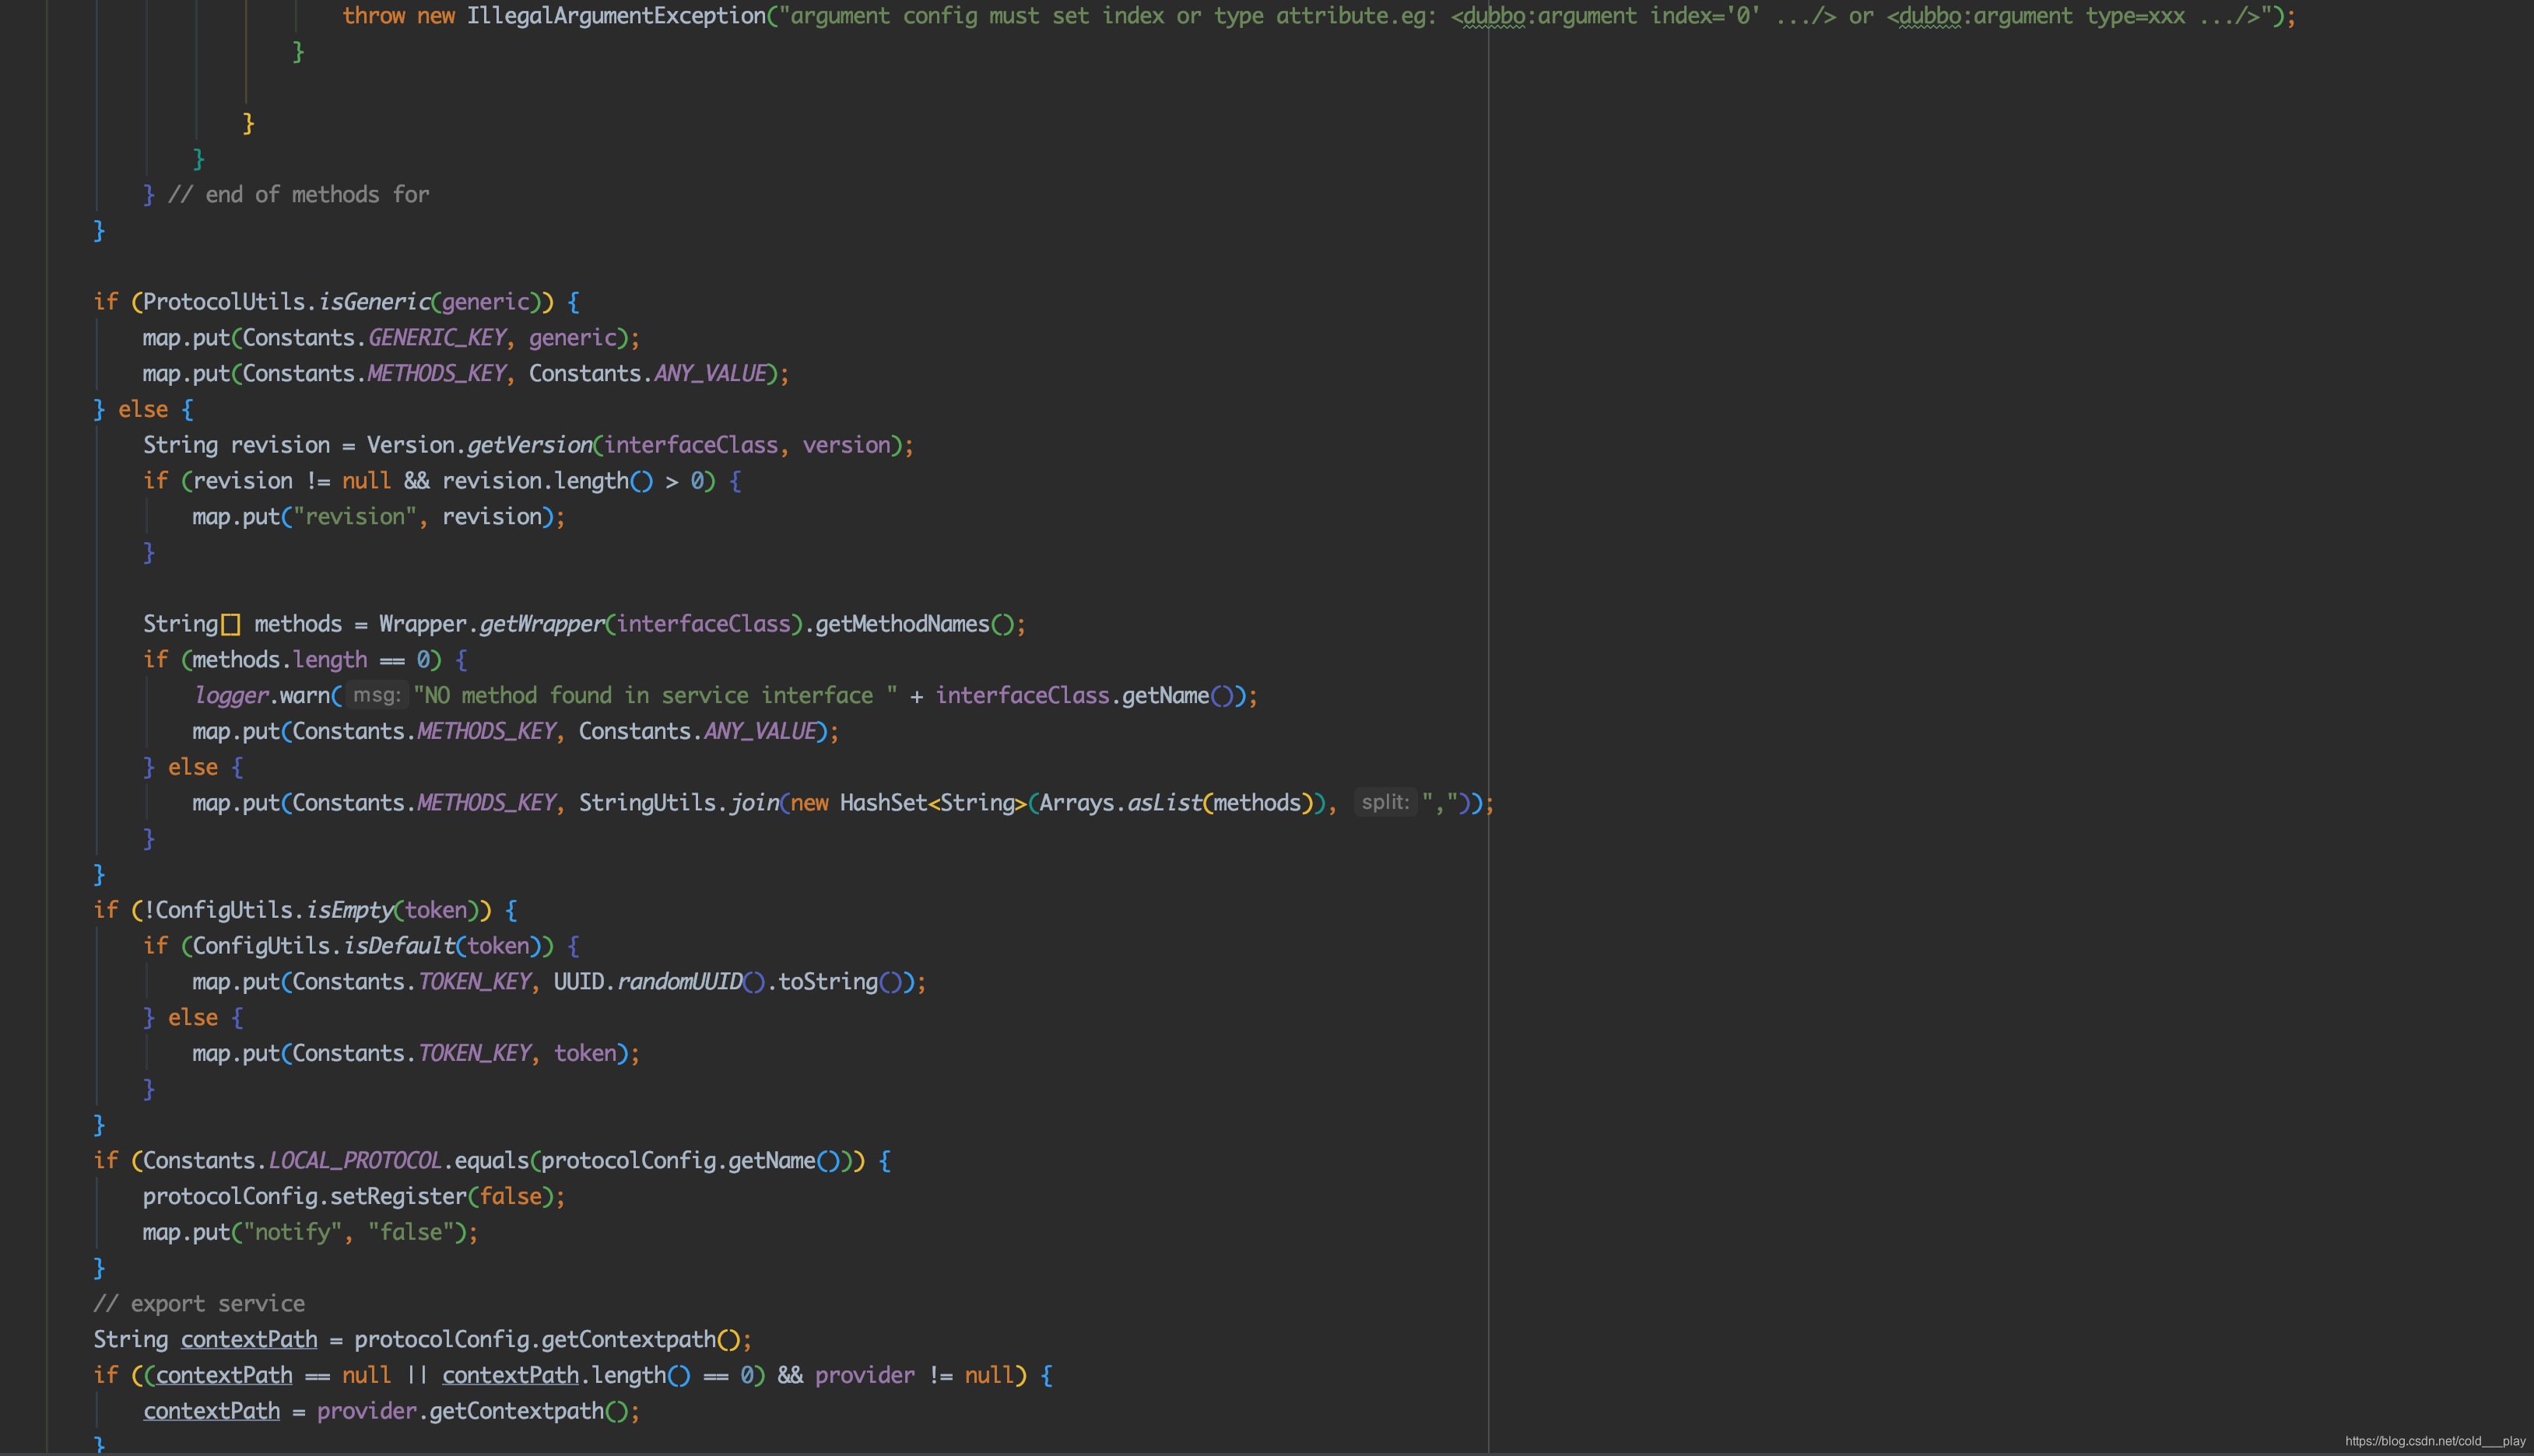Click isDefault in the ConfigUtils check
Image resolution: width=2534 pixels, height=1456 pixels.
point(399,946)
